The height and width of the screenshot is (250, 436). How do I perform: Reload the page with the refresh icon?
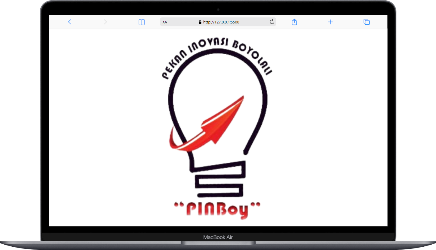[272, 22]
